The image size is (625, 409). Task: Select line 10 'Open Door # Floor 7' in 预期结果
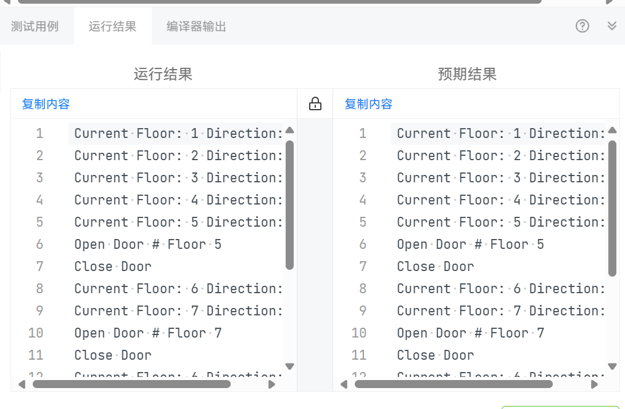click(470, 333)
